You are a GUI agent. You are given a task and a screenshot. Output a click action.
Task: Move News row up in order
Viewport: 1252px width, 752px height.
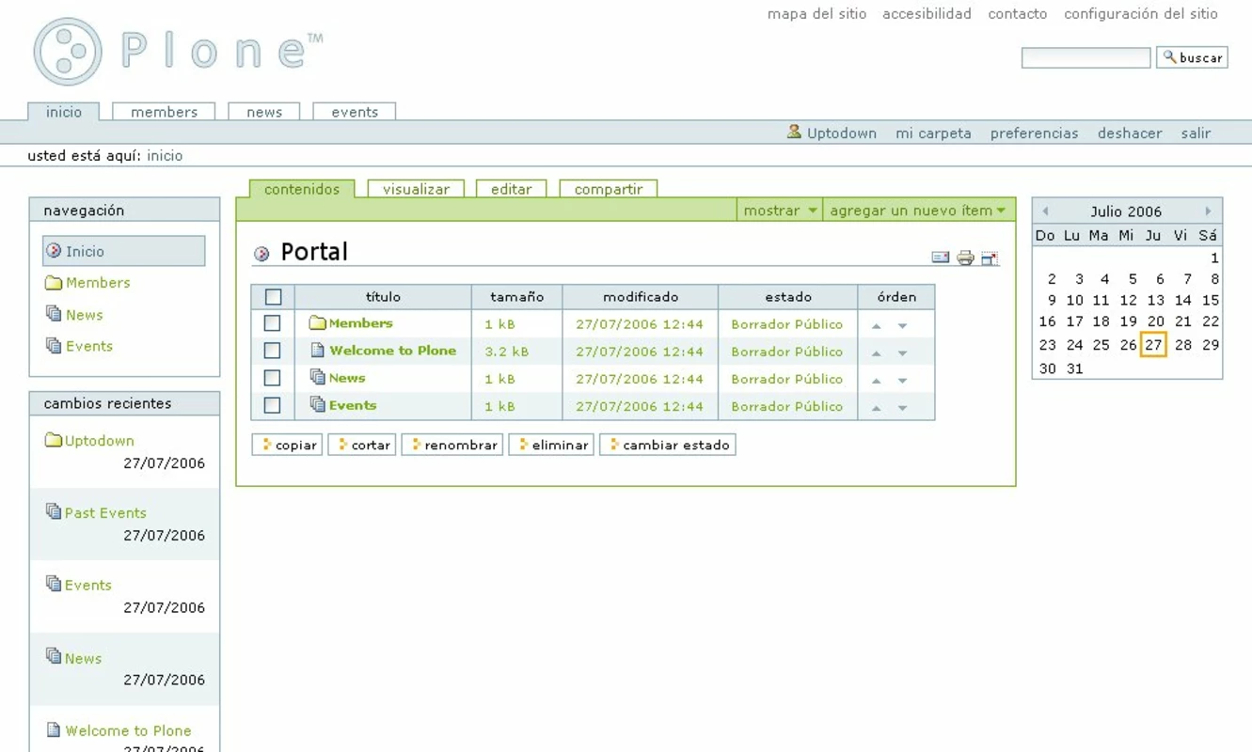[877, 381]
